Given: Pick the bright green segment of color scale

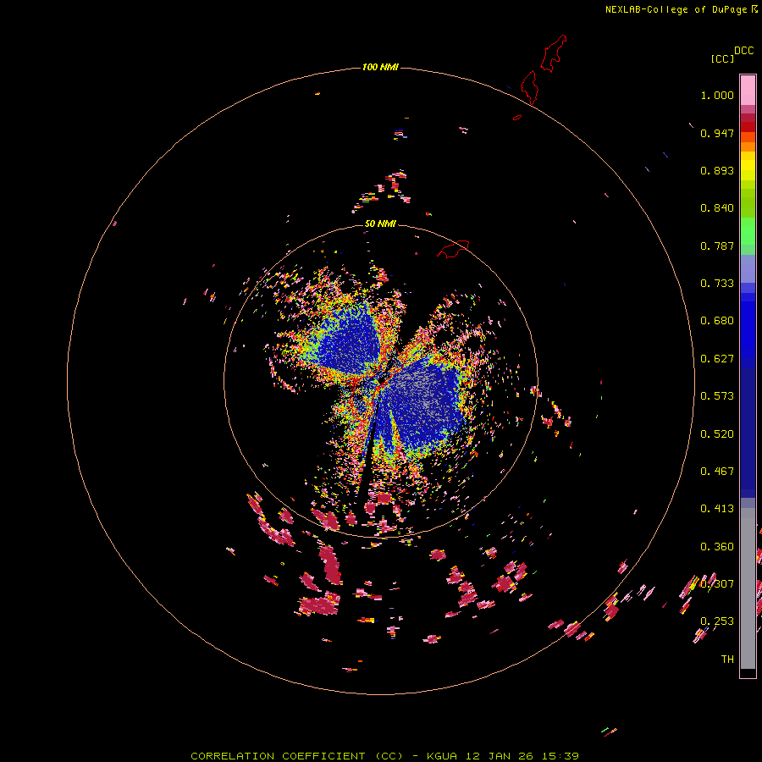Looking at the screenshot, I should (748, 231).
